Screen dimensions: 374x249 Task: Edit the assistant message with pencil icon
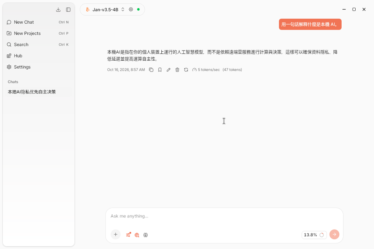coord(168,70)
